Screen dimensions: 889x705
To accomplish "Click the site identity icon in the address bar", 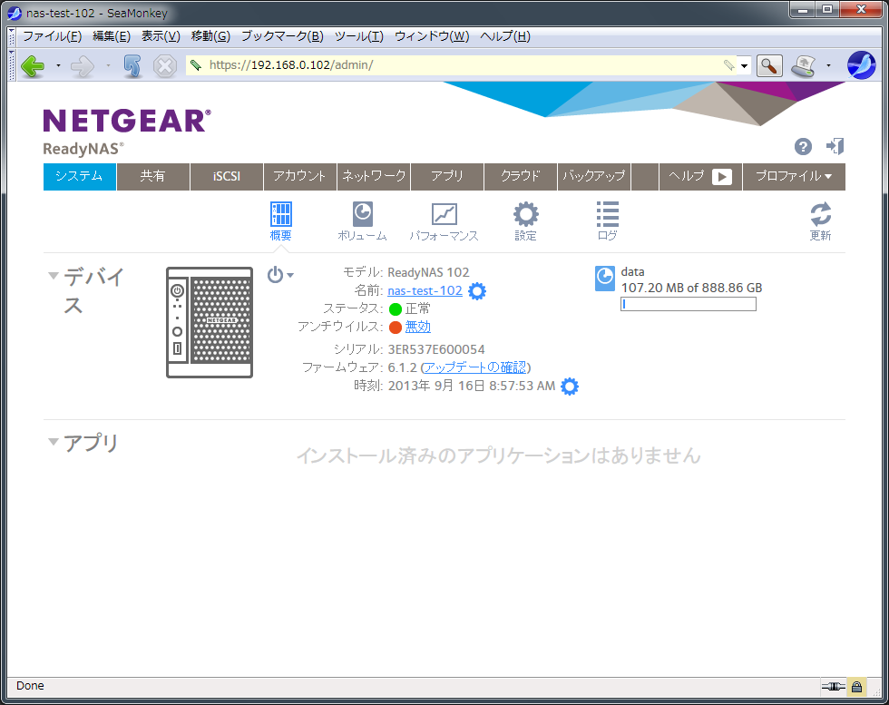I will coord(196,65).
